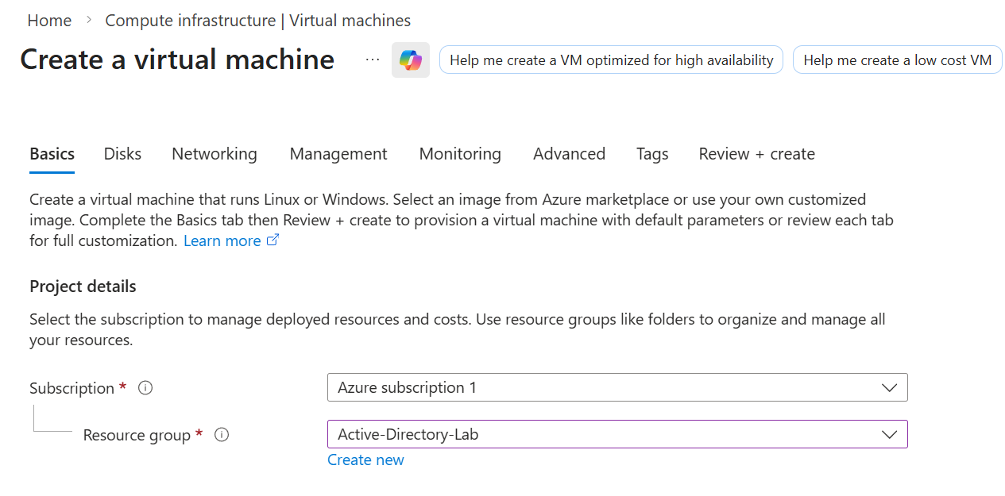This screenshot has height=496, width=1005.
Task: Click the Resource group info icon
Action: (x=222, y=435)
